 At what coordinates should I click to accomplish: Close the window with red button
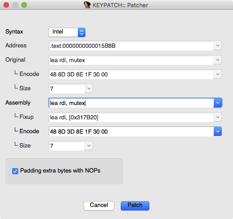pyautogui.click(x=6, y=5)
